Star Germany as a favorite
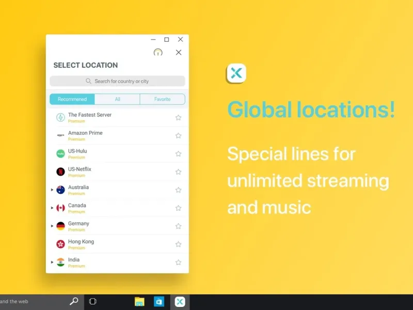This screenshot has width=413, height=310. tap(178, 226)
